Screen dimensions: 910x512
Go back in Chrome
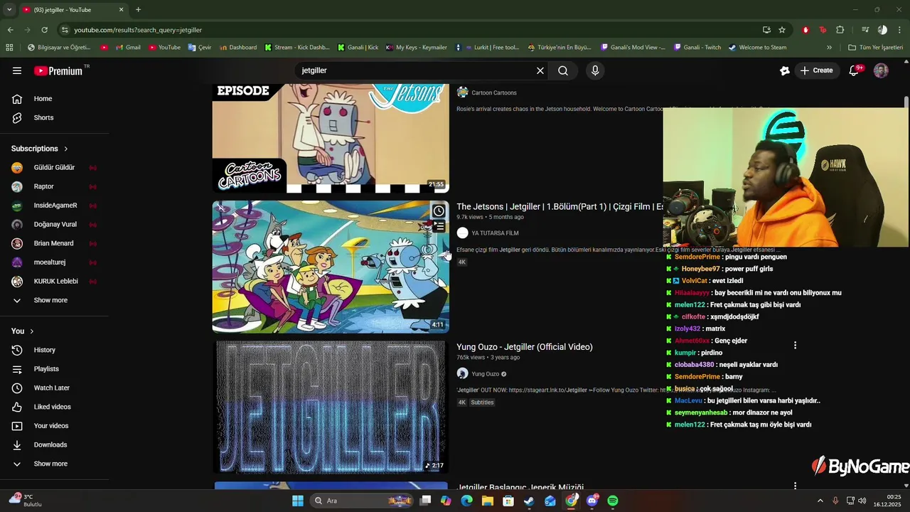(10, 30)
